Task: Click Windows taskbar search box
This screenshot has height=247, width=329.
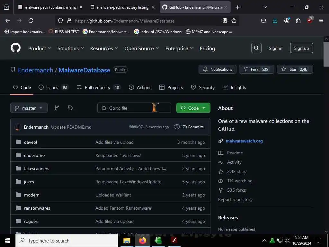Action: pyautogui.click(x=67, y=241)
